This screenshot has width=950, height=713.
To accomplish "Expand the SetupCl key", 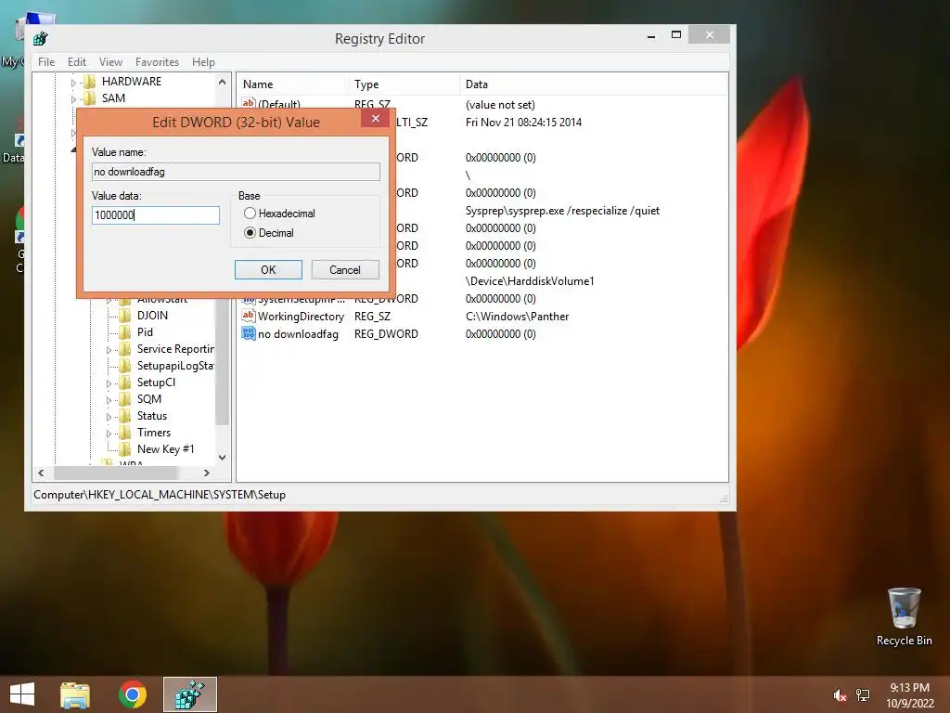I will tap(109, 383).
